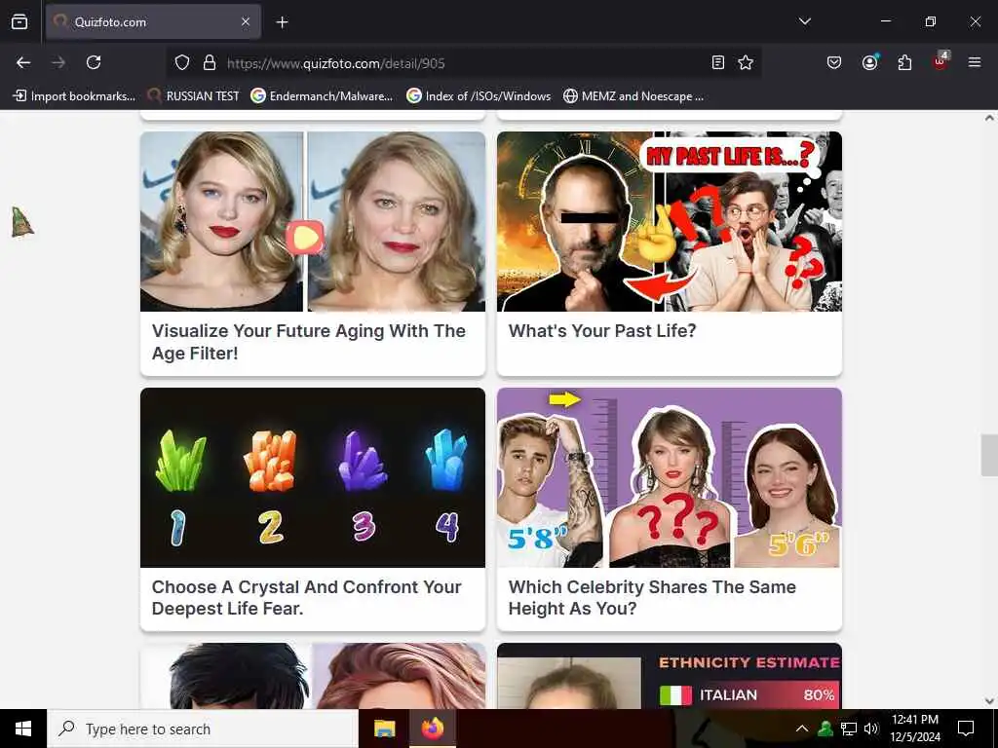998x748 pixels.
Task: Switch to the Quizfoto.com tab
Action: point(153,21)
